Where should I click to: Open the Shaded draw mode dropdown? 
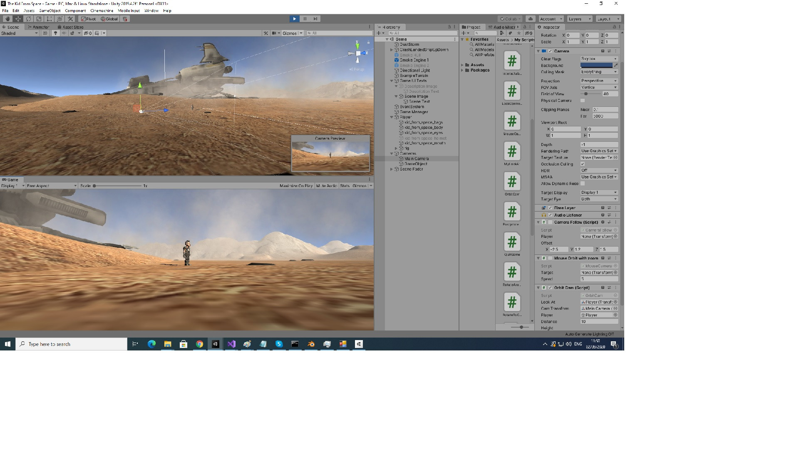[20, 33]
